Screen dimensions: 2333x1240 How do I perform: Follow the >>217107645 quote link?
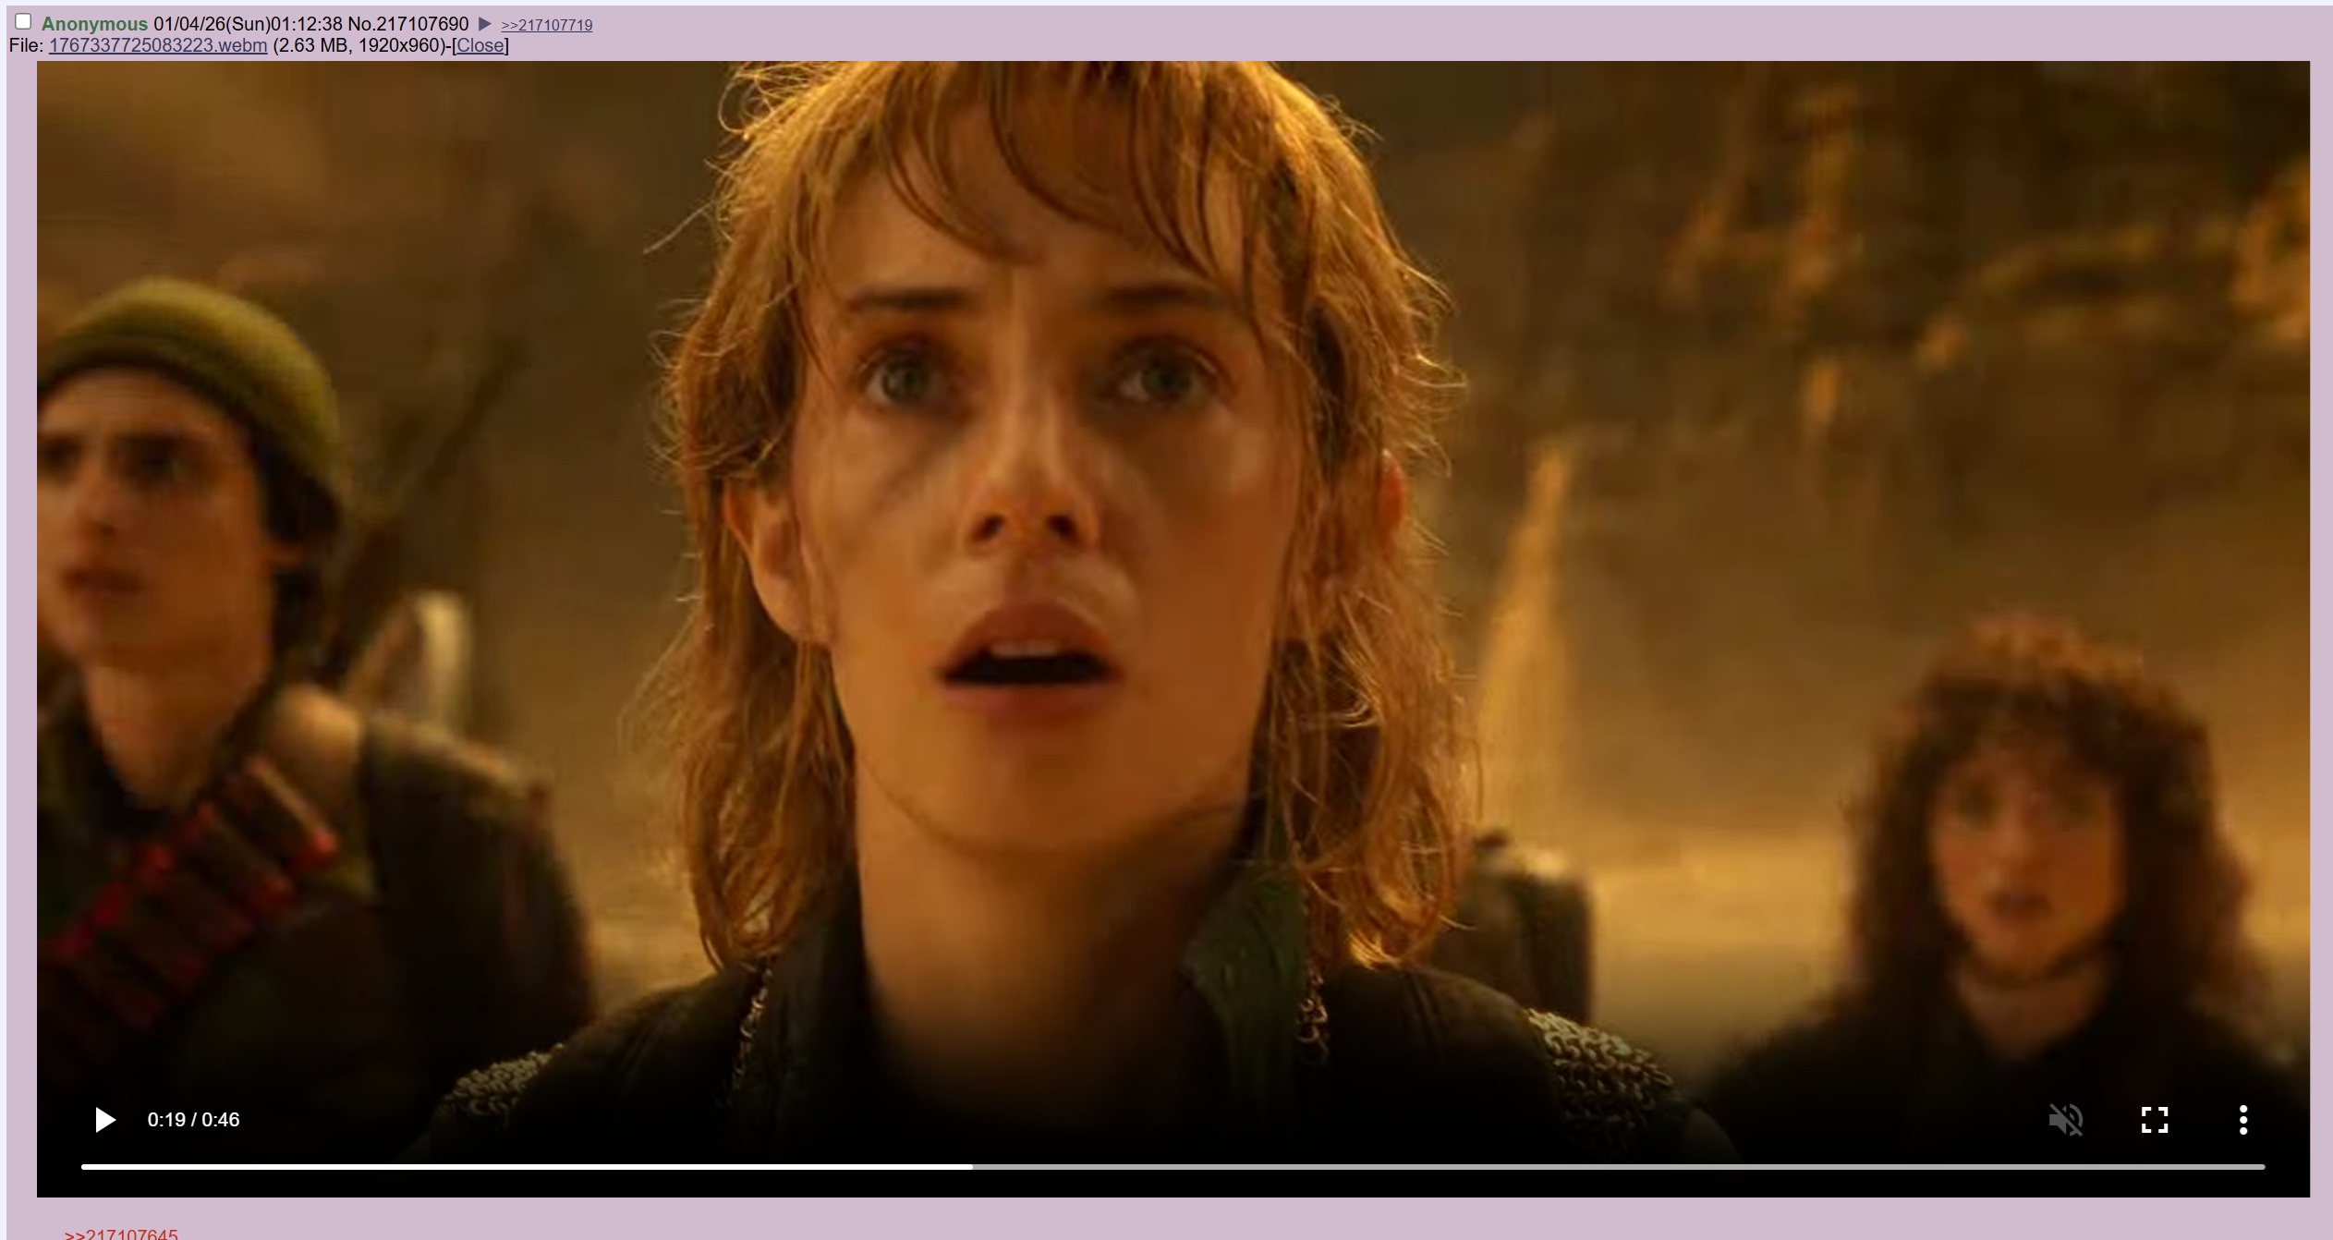(x=121, y=1234)
